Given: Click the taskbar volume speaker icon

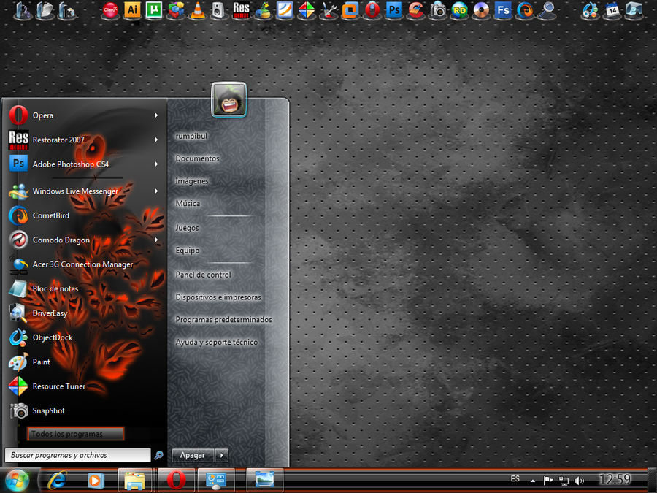Looking at the screenshot, I should tap(579, 481).
